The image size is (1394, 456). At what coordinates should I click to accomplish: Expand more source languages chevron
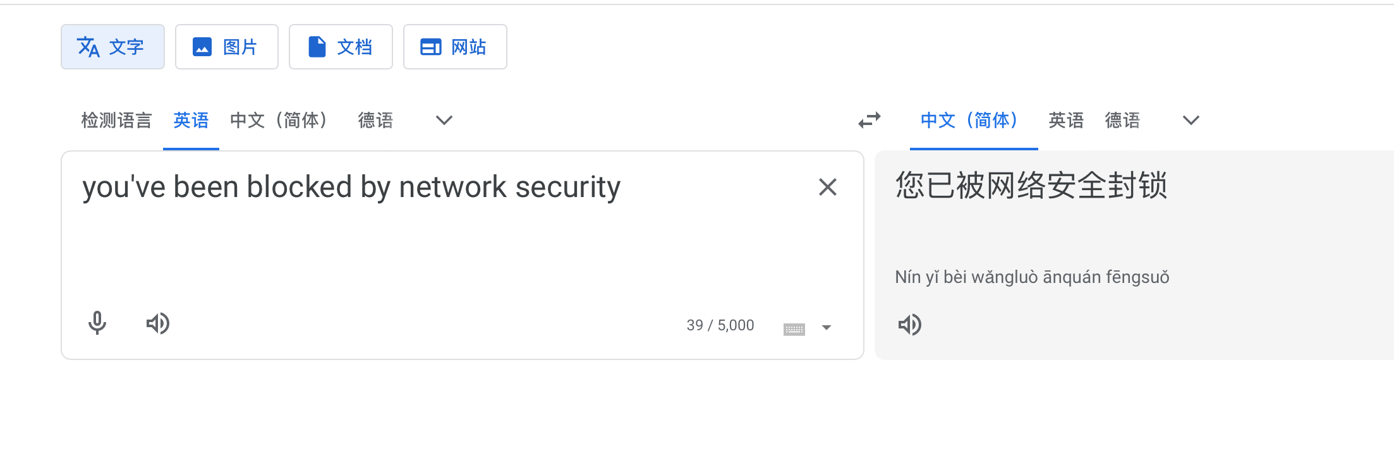coord(444,120)
